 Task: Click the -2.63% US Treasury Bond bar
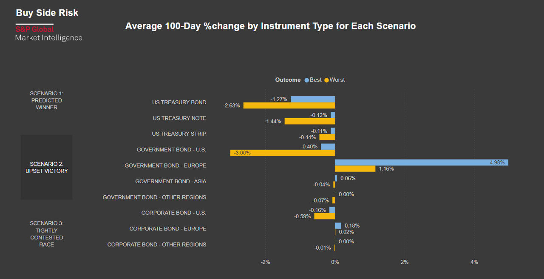[x=289, y=105]
